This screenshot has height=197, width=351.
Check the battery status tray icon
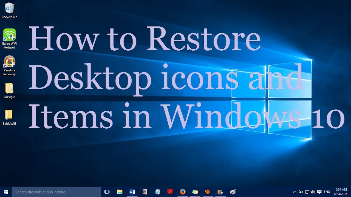tap(301, 192)
